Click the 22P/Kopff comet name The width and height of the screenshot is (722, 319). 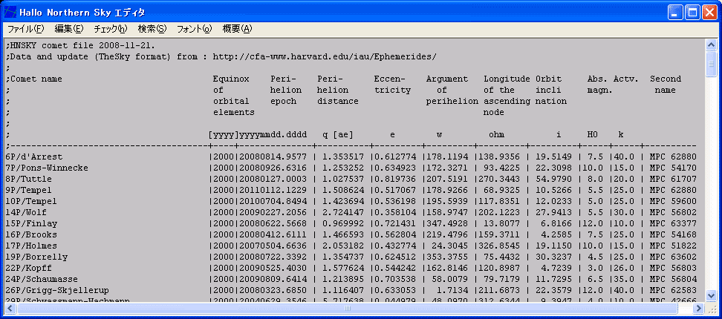tap(29, 268)
